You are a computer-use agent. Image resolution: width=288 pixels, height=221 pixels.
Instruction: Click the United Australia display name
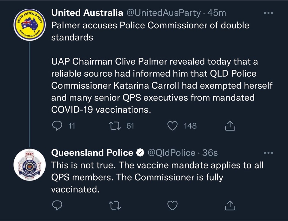click(x=87, y=13)
